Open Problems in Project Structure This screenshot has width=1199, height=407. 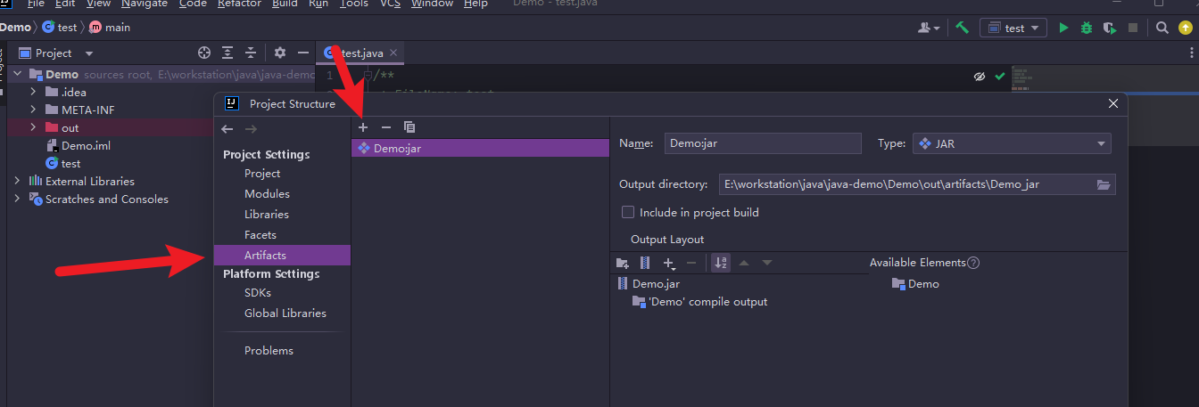click(x=269, y=351)
